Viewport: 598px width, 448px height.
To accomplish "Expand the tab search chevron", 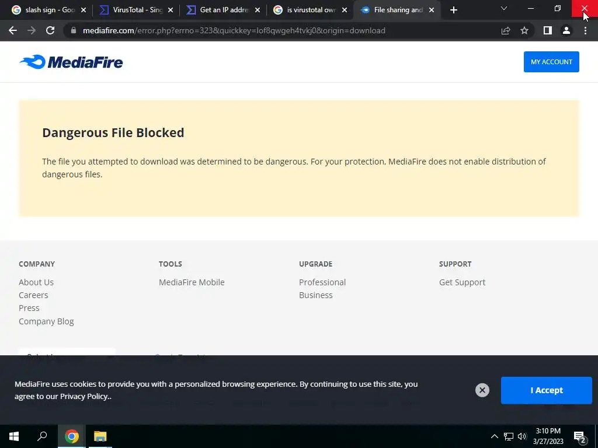I will coord(504,8).
